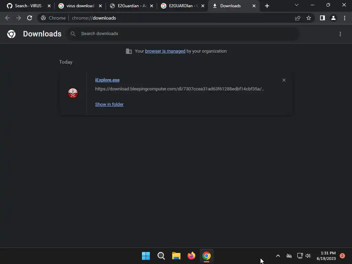This screenshot has height=264, width=352.
Task: Close the Search VIRUS GitHub tab
Action: pyautogui.click(x=49, y=6)
